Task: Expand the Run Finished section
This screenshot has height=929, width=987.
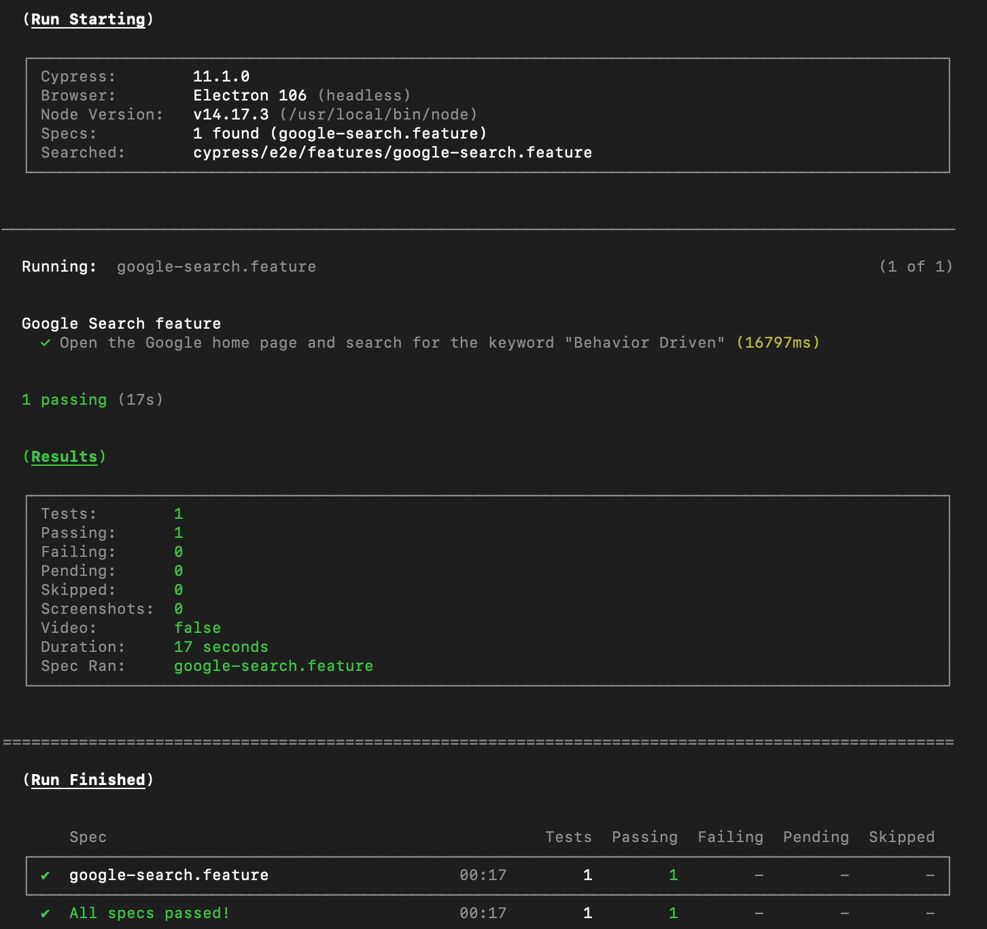Action: [88, 780]
